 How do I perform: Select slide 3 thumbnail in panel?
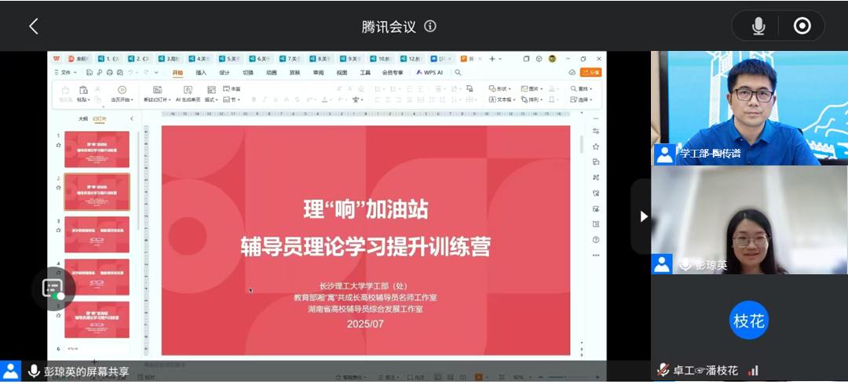pyautogui.click(x=97, y=234)
